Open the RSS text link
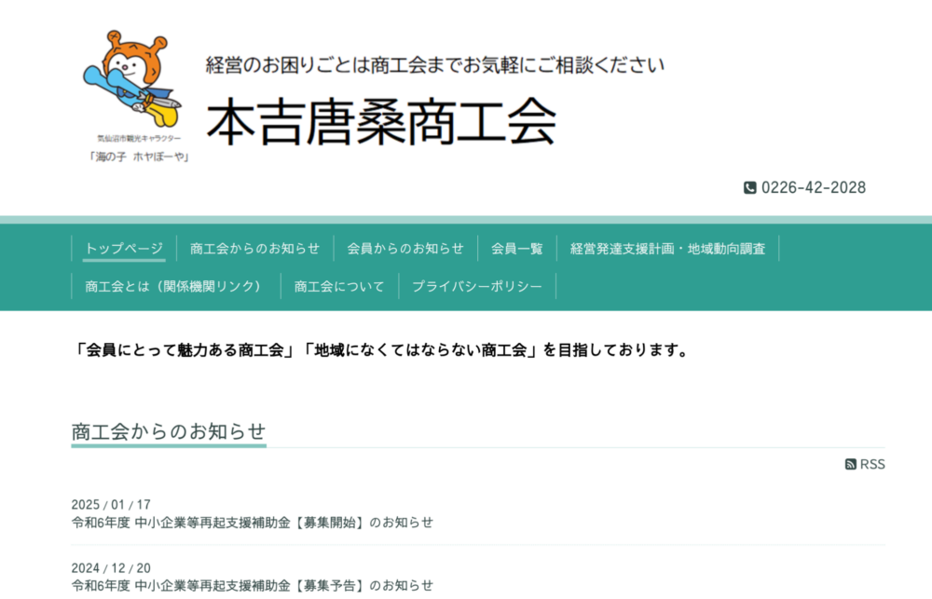This screenshot has height=599, width=932. click(872, 464)
